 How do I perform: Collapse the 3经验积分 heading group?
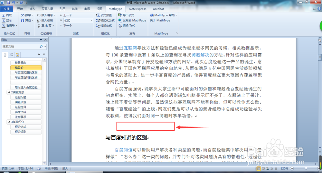[9, 122]
